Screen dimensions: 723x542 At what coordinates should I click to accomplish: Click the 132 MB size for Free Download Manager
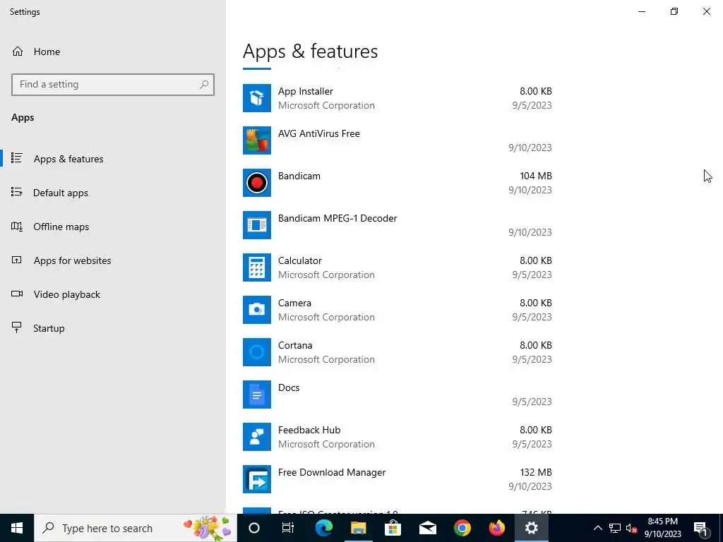(536, 473)
